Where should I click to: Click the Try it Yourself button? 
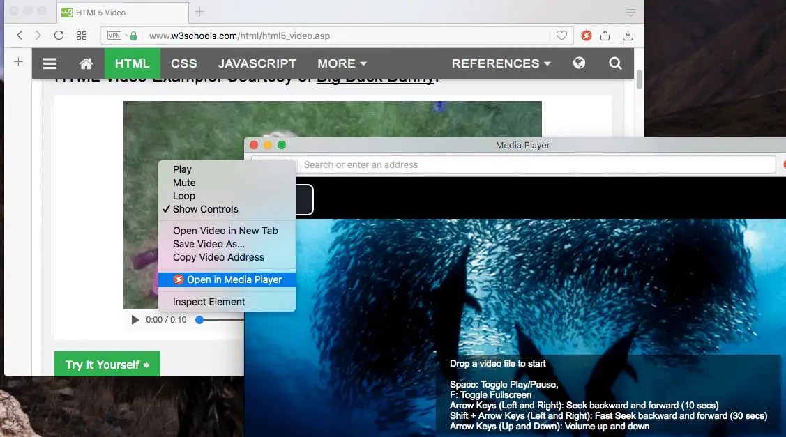[x=107, y=364]
